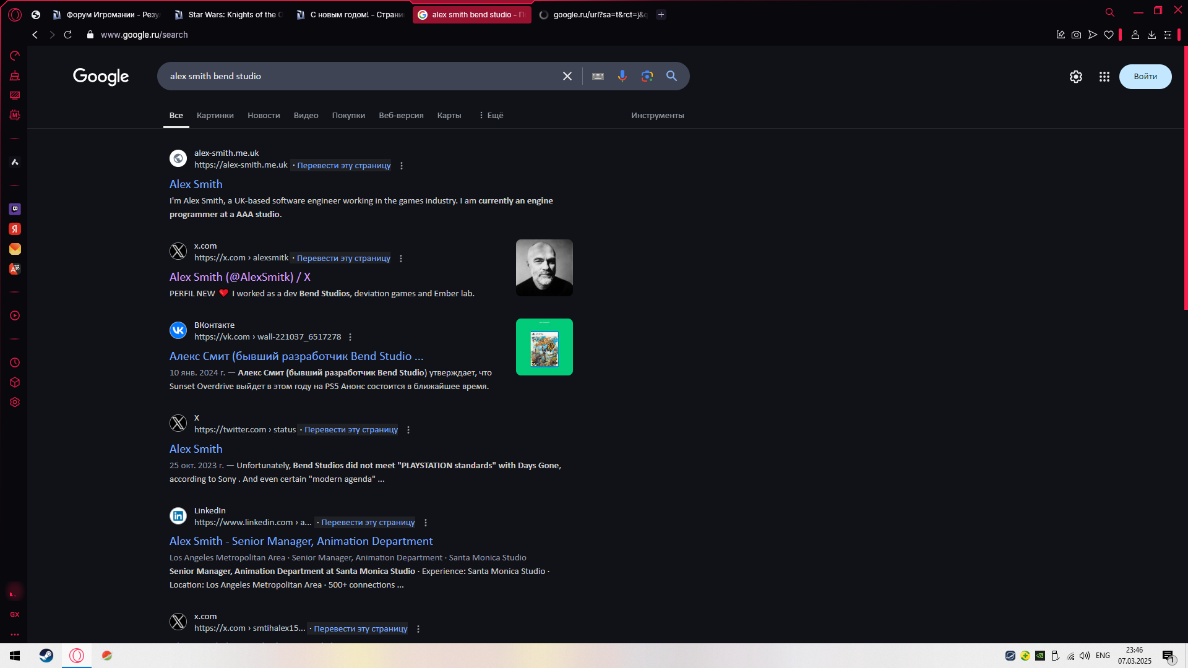Click the browser Reload button

coord(68,35)
